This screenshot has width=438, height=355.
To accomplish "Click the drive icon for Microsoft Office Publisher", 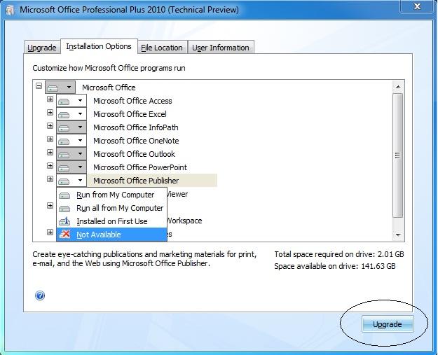I will click(x=64, y=181).
